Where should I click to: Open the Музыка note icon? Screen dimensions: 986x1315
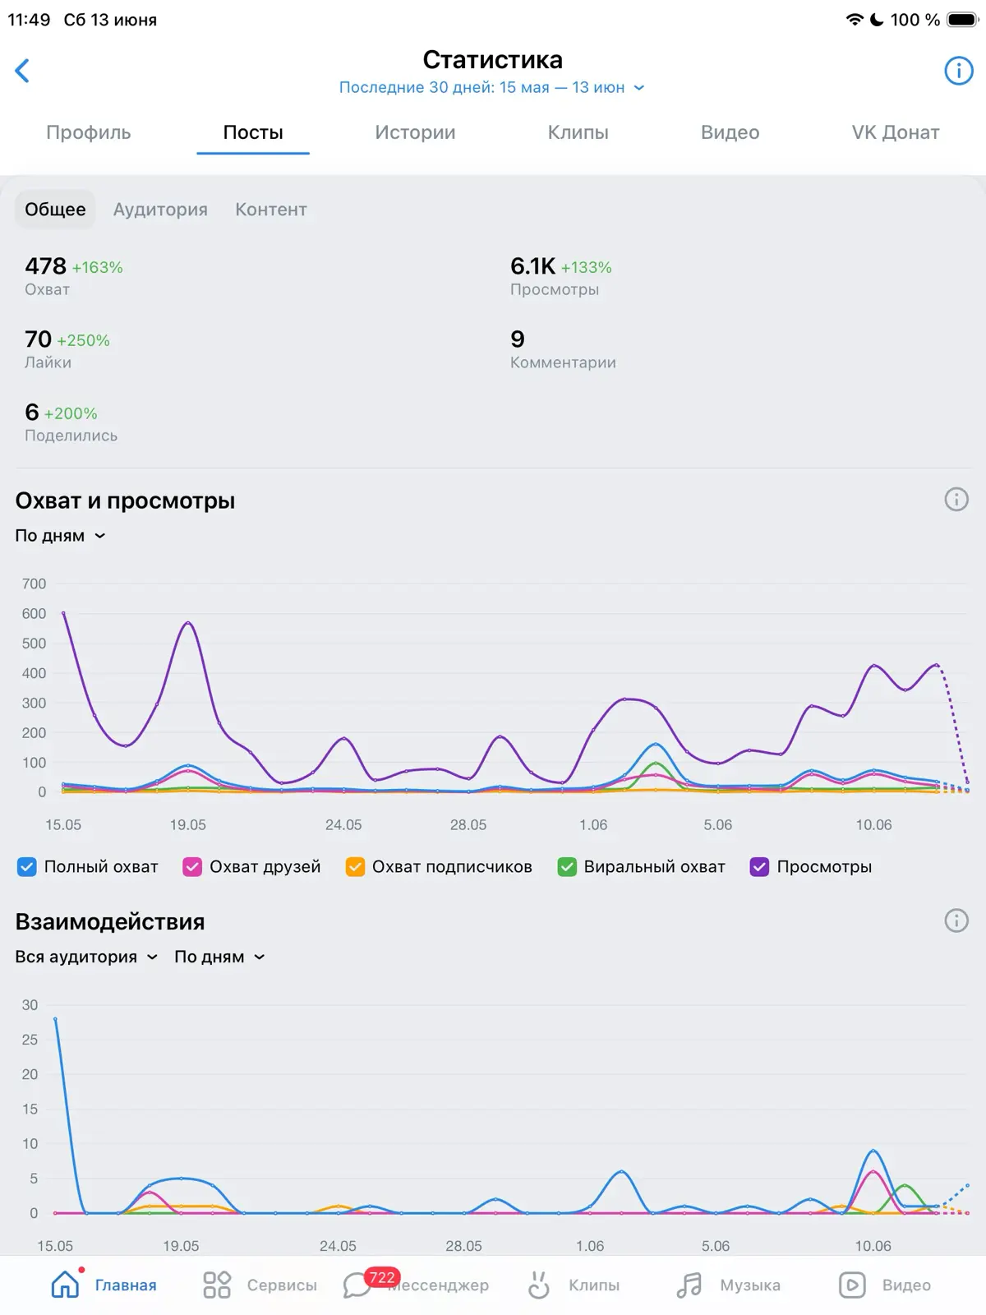point(689,1285)
